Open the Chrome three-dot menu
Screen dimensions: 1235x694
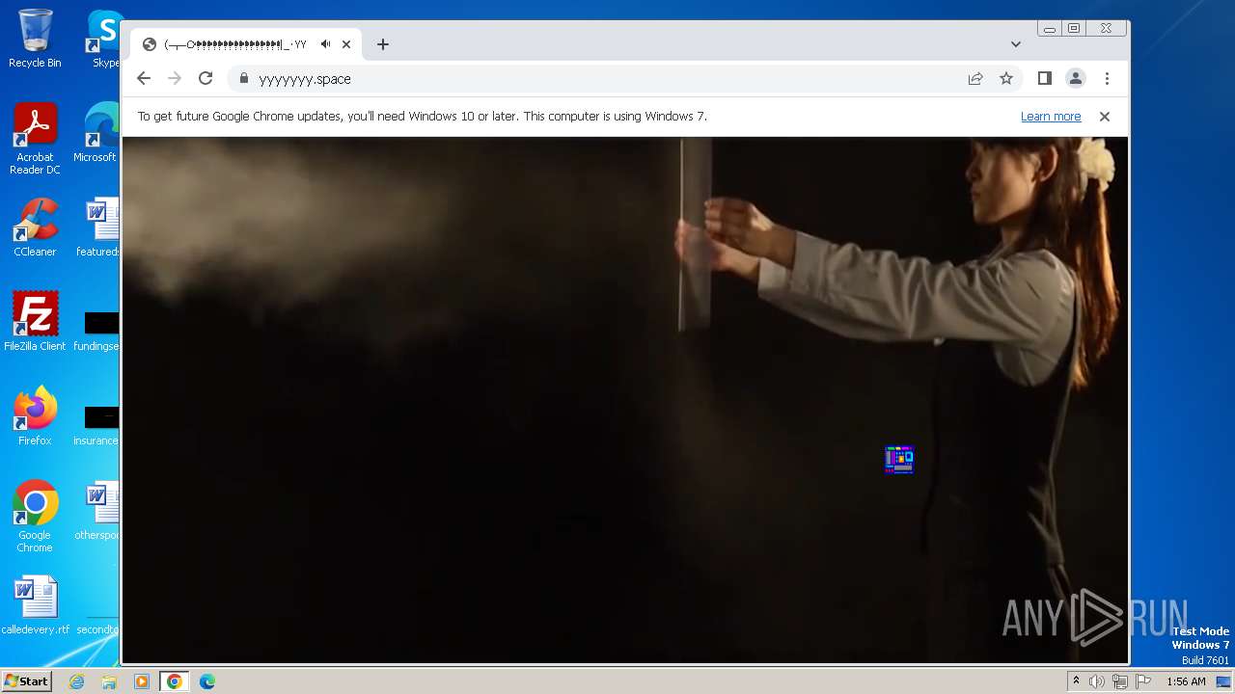click(x=1107, y=79)
